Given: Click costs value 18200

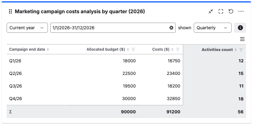Looking at the screenshot, I should 174,86.
